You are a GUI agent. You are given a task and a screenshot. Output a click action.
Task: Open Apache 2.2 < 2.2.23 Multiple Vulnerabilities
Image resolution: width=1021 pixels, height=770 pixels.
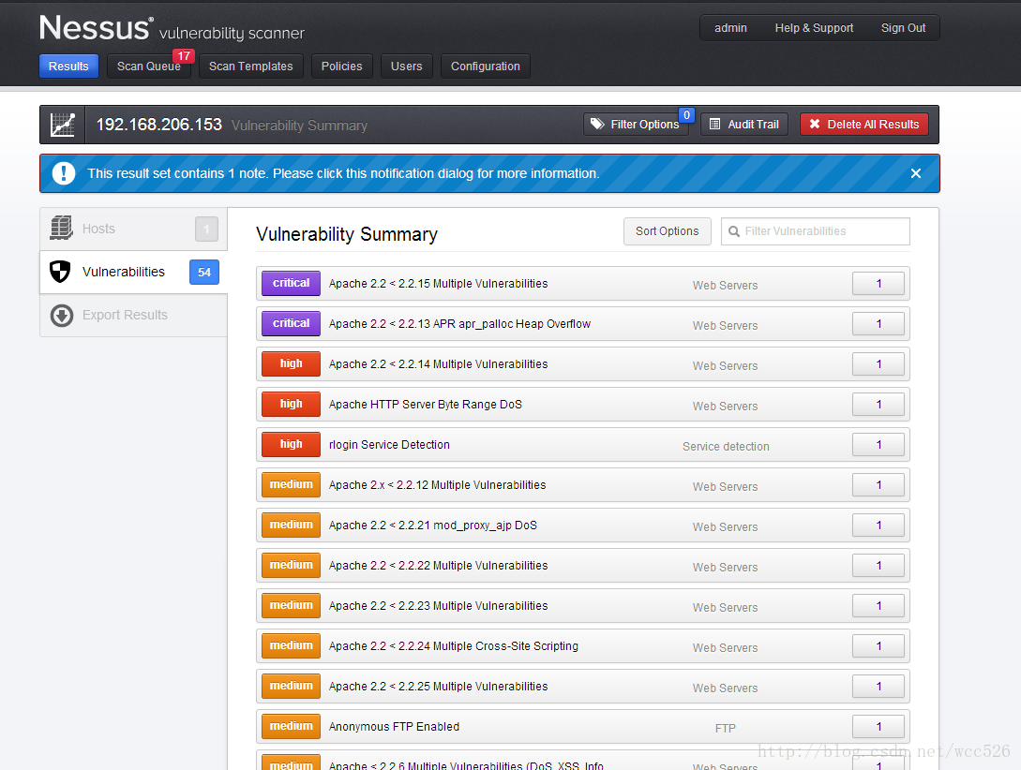pos(583,606)
